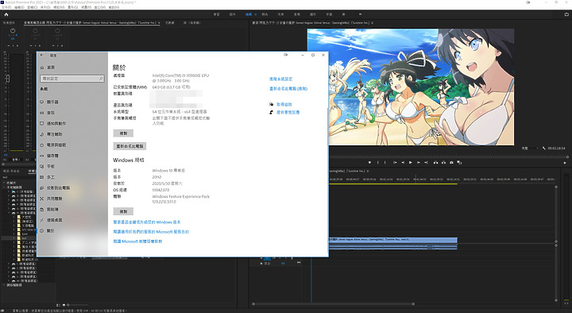Click the first track volume fader handle

click(8, 78)
